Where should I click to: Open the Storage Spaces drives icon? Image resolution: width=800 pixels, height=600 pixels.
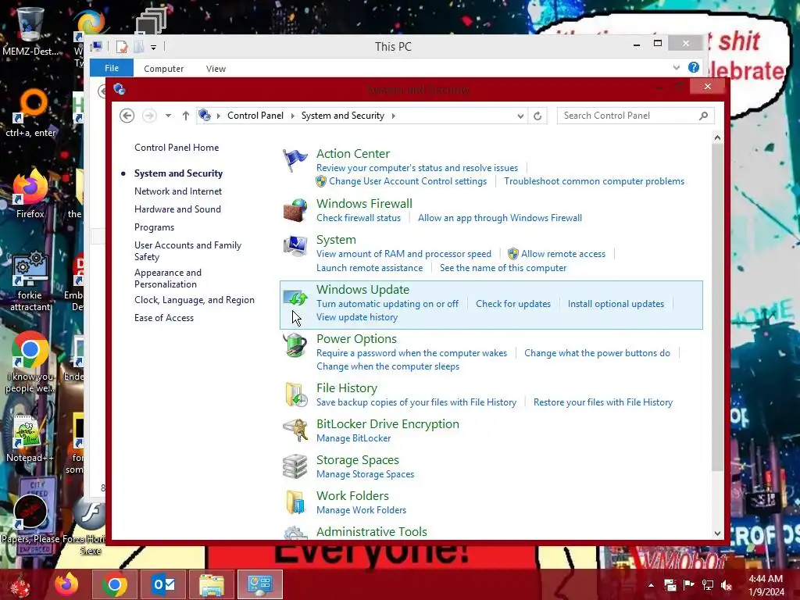click(295, 466)
